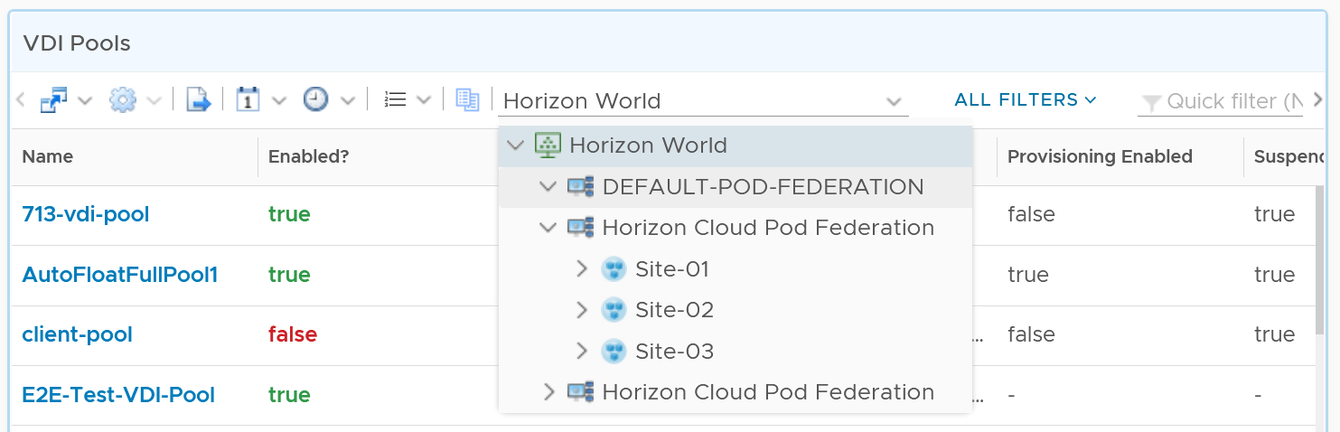Open the dropdown arrow next to gear icon
The width and height of the screenshot is (1340, 432).
pyautogui.click(x=155, y=100)
